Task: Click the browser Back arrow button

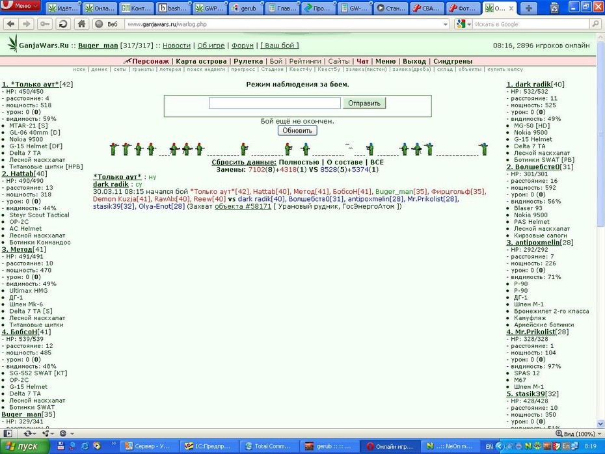Action: [11, 24]
